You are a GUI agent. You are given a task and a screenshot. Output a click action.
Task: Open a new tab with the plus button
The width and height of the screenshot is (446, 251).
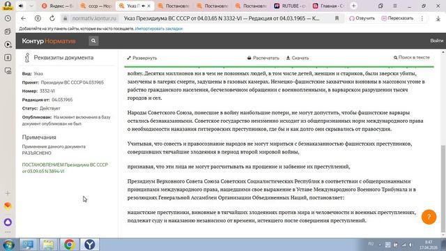point(353,6)
